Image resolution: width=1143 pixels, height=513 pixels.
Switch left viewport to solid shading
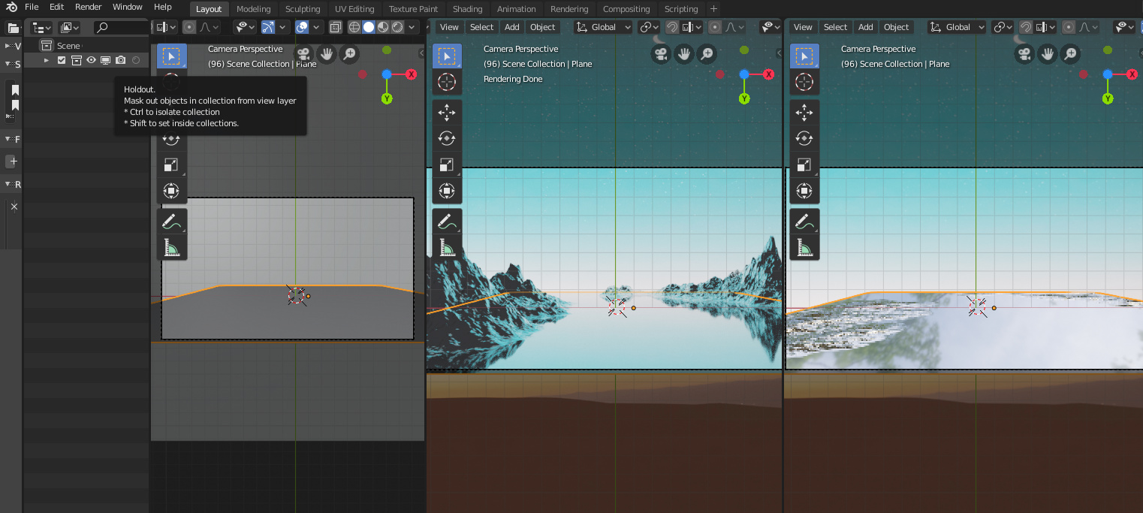[369, 27]
